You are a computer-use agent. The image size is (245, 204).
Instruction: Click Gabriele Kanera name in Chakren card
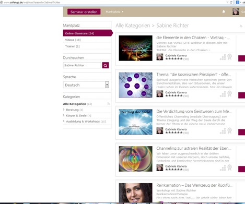[176, 55]
